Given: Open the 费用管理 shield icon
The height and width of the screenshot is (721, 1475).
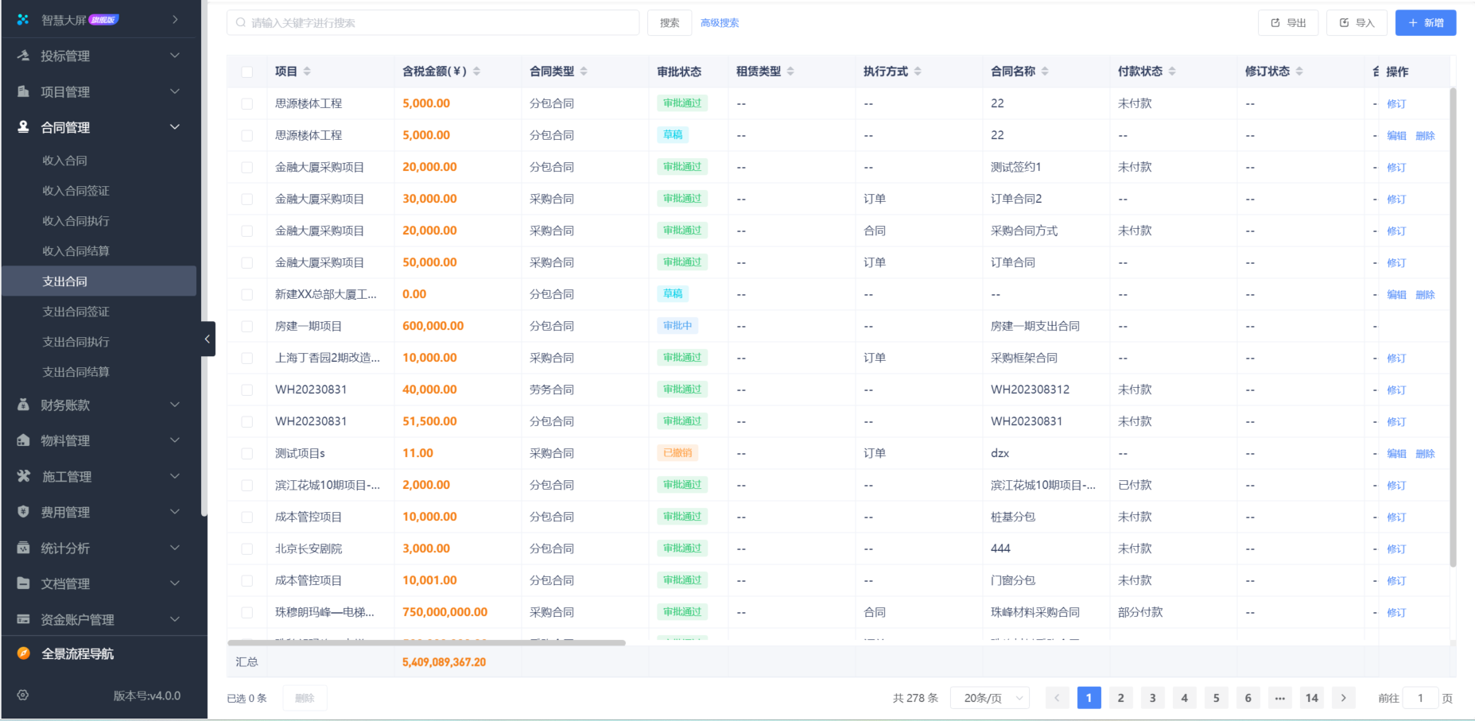Looking at the screenshot, I should coord(22,512).
